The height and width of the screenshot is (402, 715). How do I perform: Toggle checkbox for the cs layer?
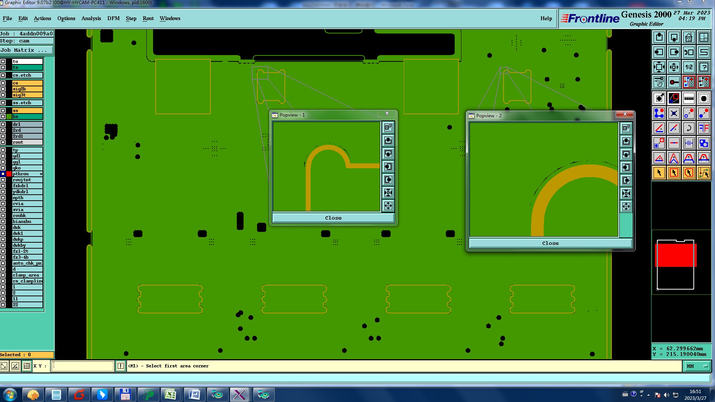tap(3, 83)
